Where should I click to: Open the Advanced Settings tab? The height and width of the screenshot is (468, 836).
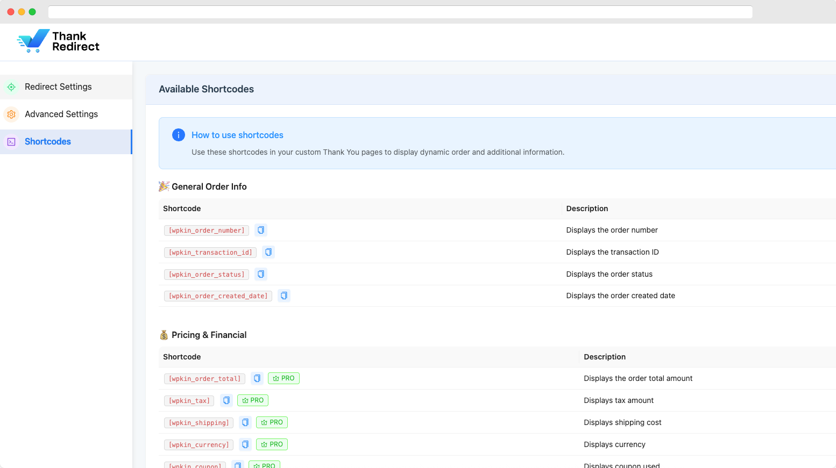[61, 114]
